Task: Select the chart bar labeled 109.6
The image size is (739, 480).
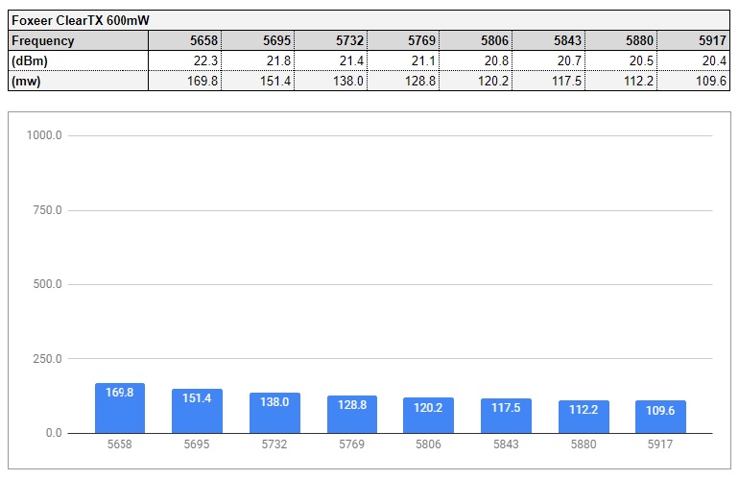Action: point(660,417)
